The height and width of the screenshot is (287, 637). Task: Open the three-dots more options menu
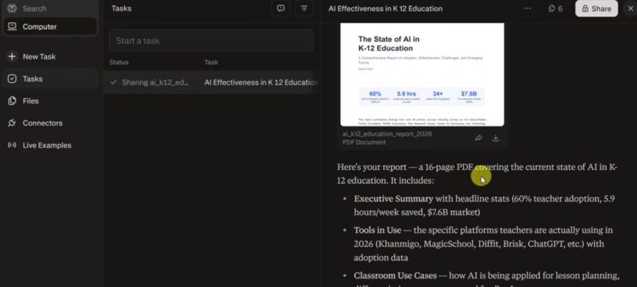click(528, 9)
